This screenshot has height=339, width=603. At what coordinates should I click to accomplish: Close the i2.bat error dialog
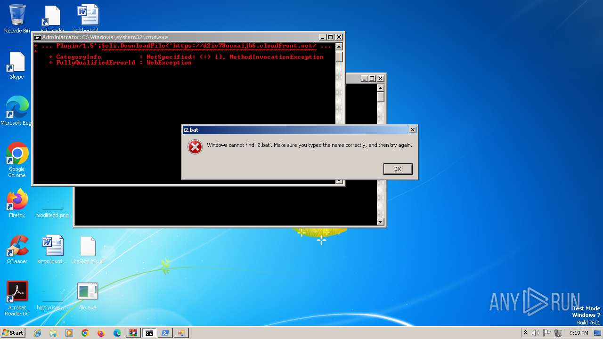[x=412, y=130]
